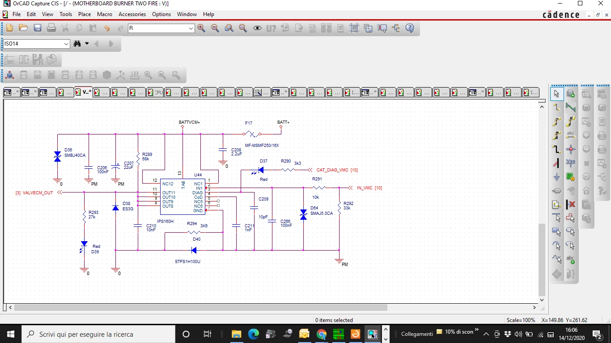Open a file with the folder icon
This screenshot has height=343, width=611.
[23, 28]
